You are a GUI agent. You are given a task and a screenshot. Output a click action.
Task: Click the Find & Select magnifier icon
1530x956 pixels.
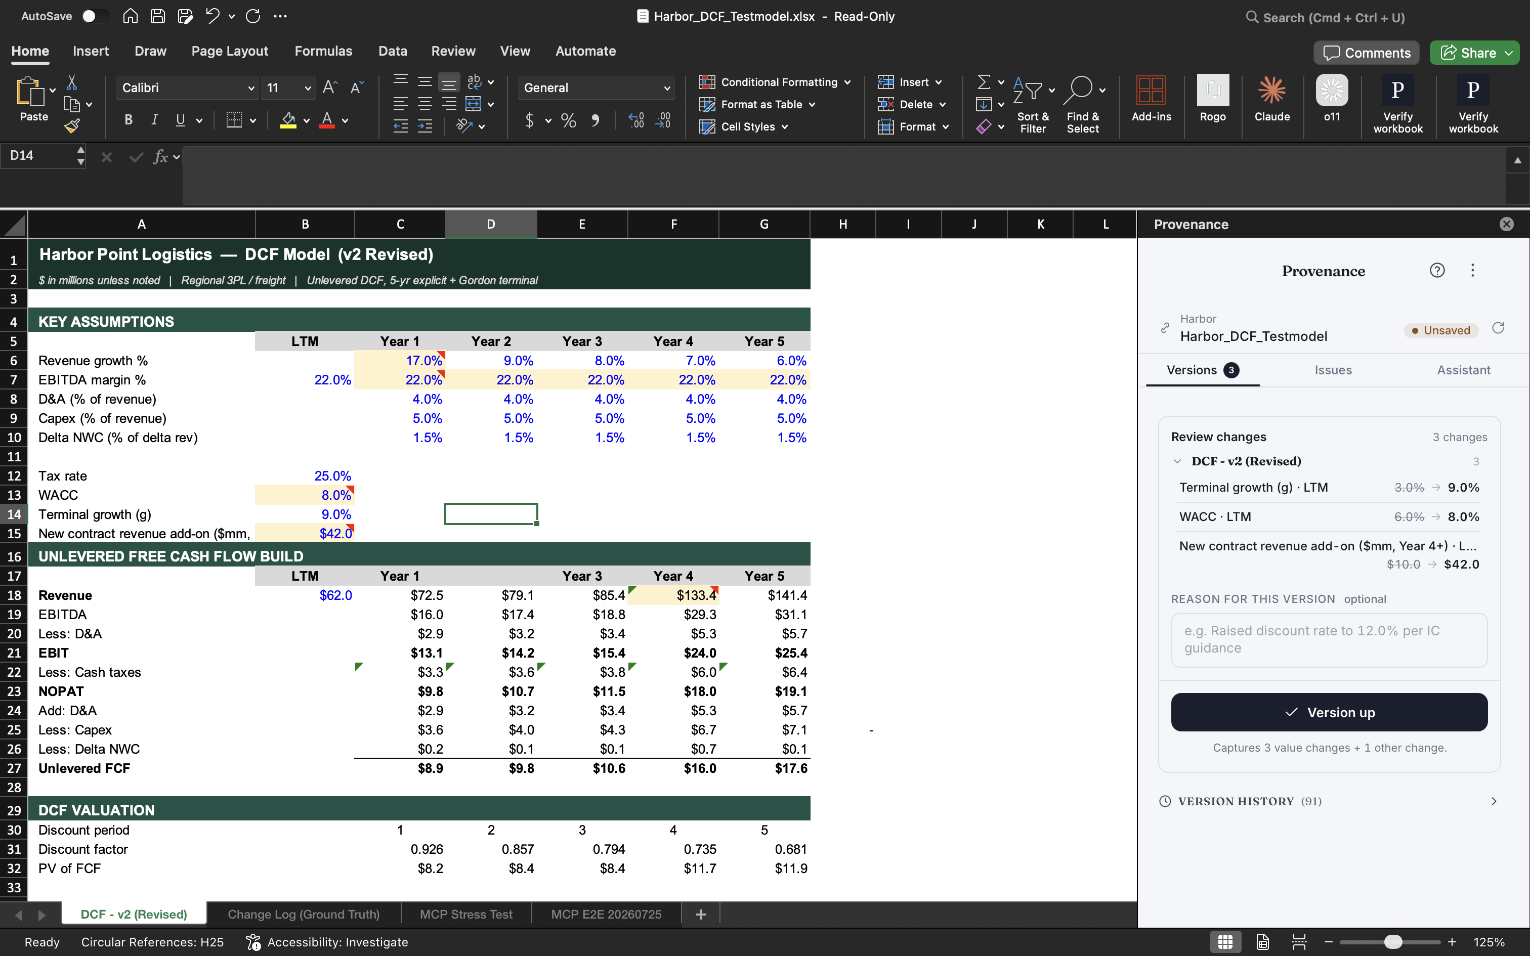[x=1079, y=91]
